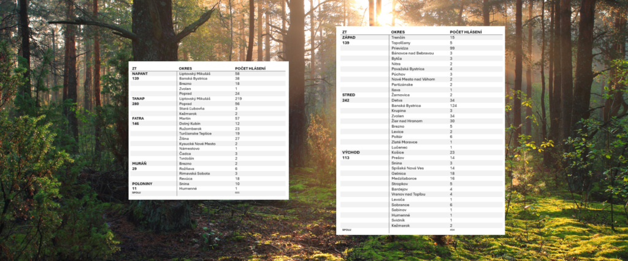Select the FATRA zone label
Screen dimensions: 628x261
click(138, 119)
